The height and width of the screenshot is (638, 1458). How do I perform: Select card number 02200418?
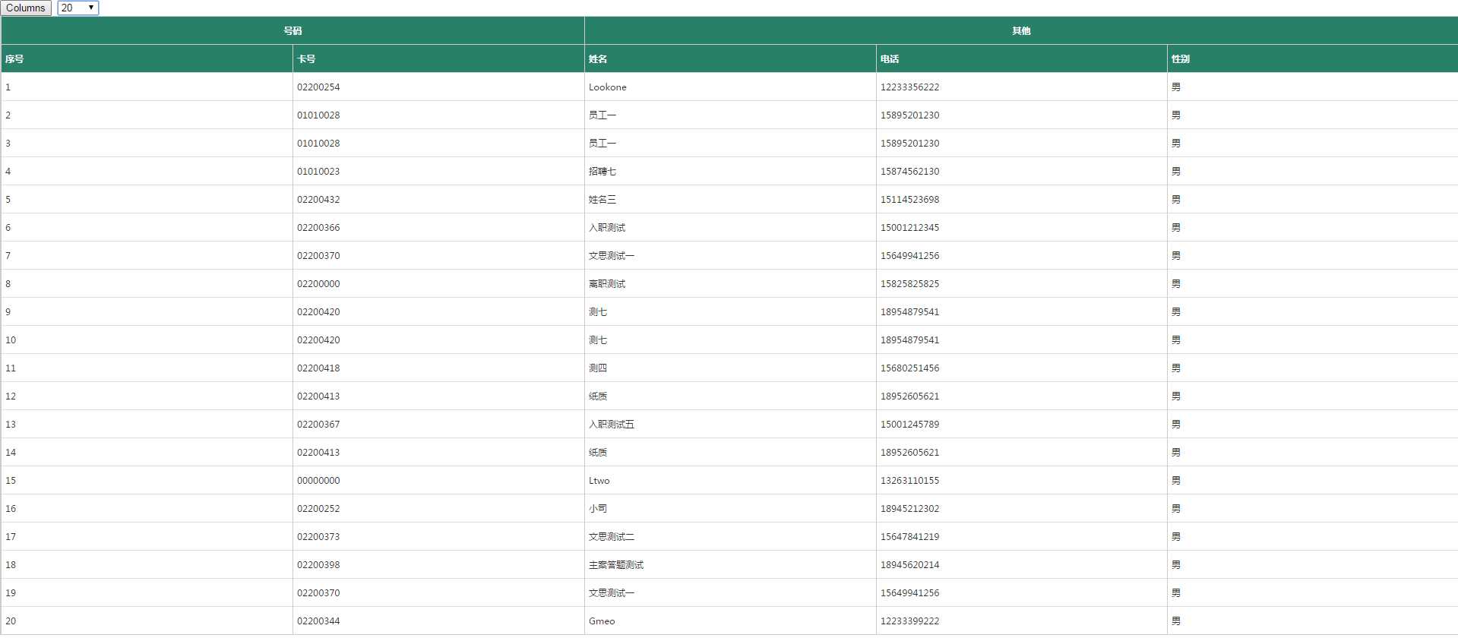click(318, 368)
